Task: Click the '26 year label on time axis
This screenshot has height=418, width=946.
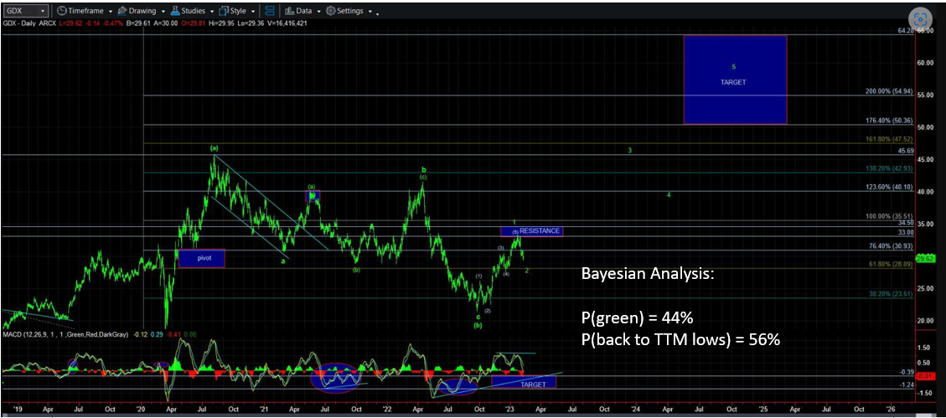Action: 891,408
